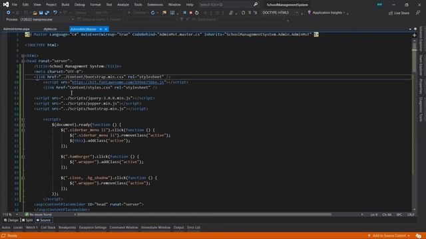Click the fontawesome kit script URL link

tap(118, 82)
